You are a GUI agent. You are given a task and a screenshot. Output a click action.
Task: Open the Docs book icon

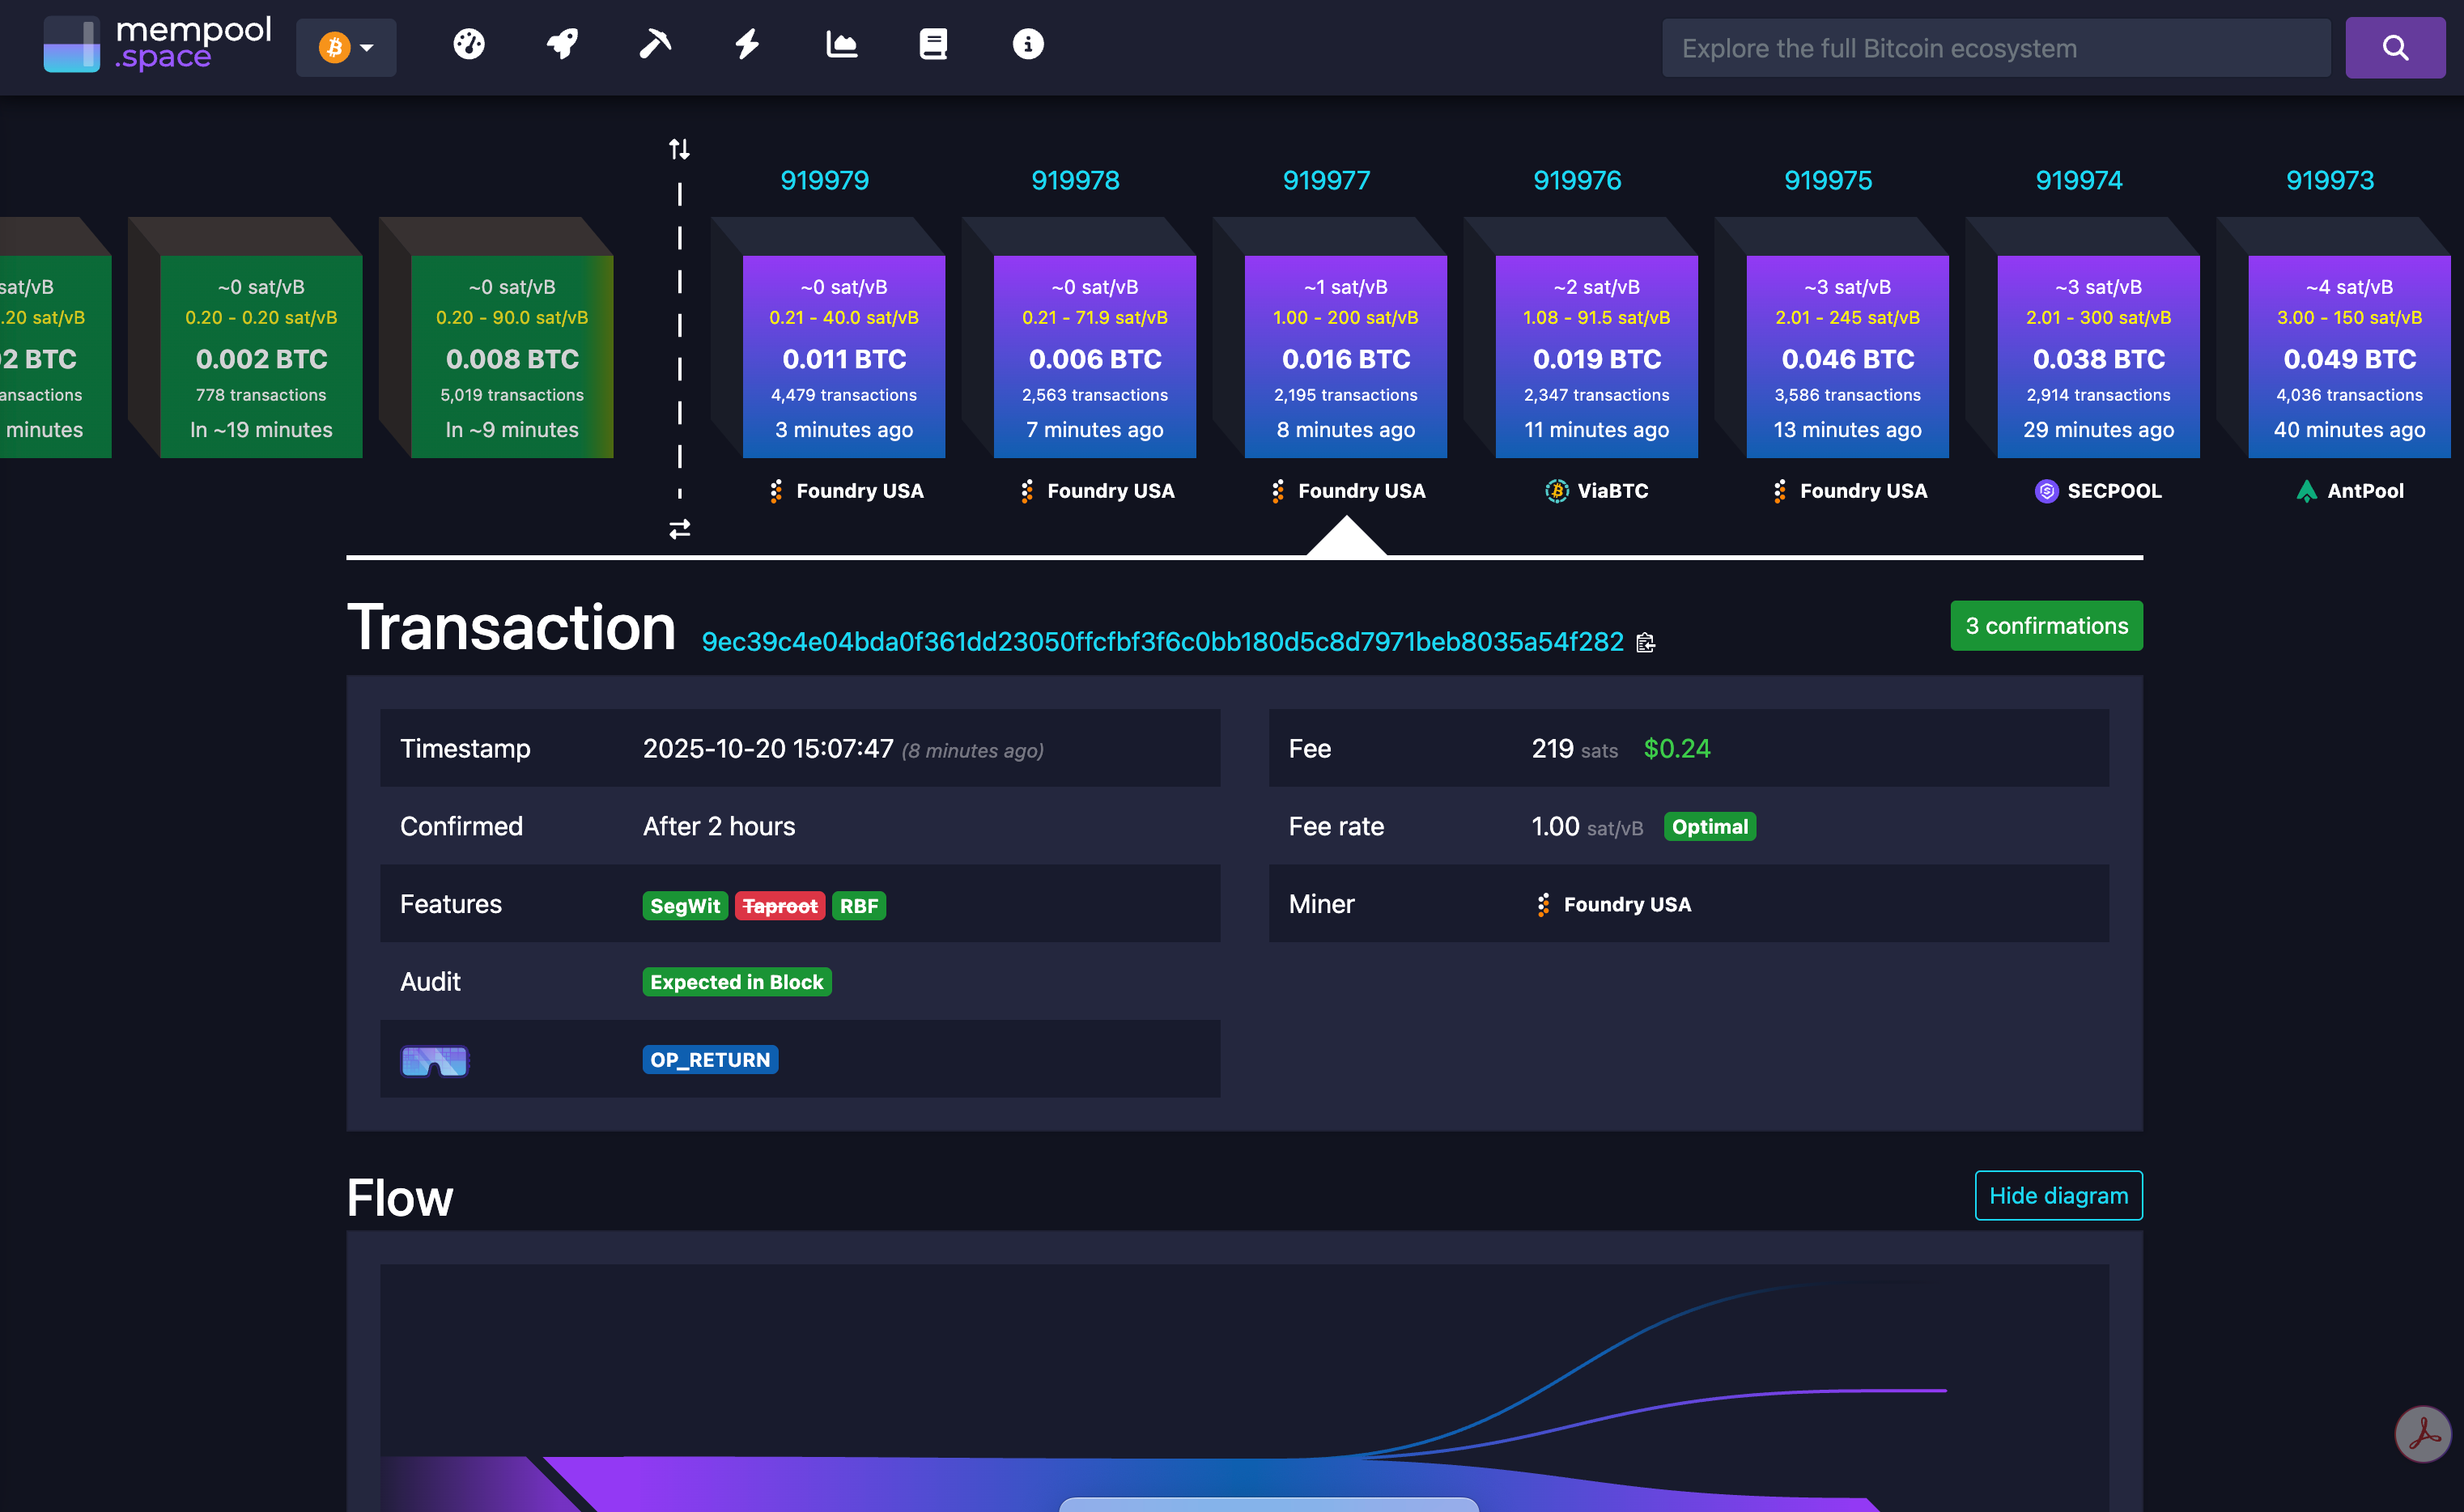[933, 45]
